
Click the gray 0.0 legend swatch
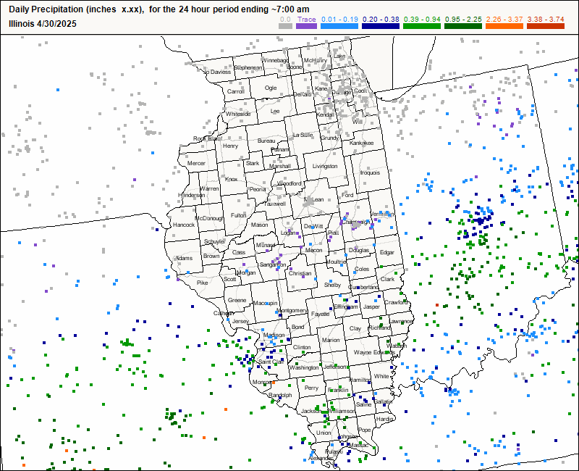(285, 25)
